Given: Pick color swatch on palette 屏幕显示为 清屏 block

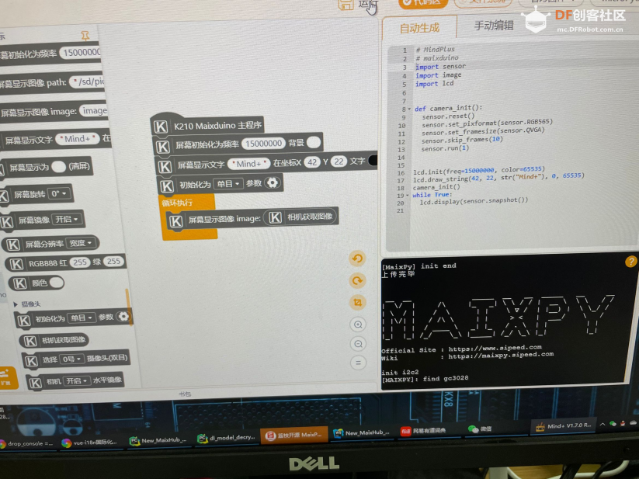Looking at the screenshot, I should [x=59, y=167].
